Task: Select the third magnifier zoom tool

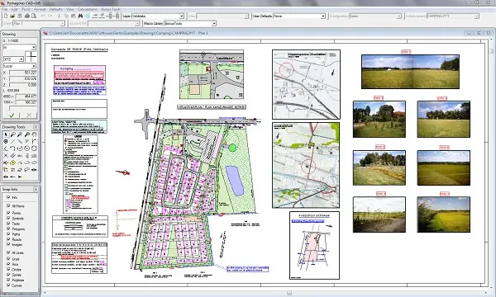Action: (x=27, y=134)
